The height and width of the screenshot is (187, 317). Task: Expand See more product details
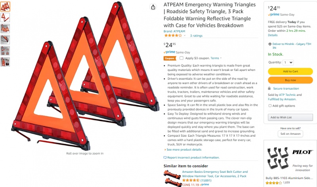point(183,150)
